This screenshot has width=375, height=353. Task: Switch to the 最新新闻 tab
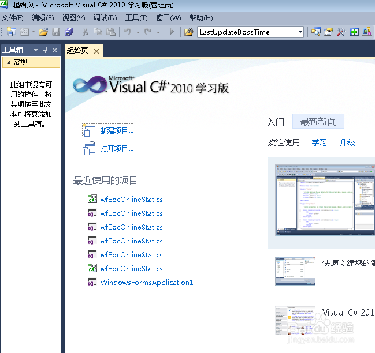click(318, 122)
